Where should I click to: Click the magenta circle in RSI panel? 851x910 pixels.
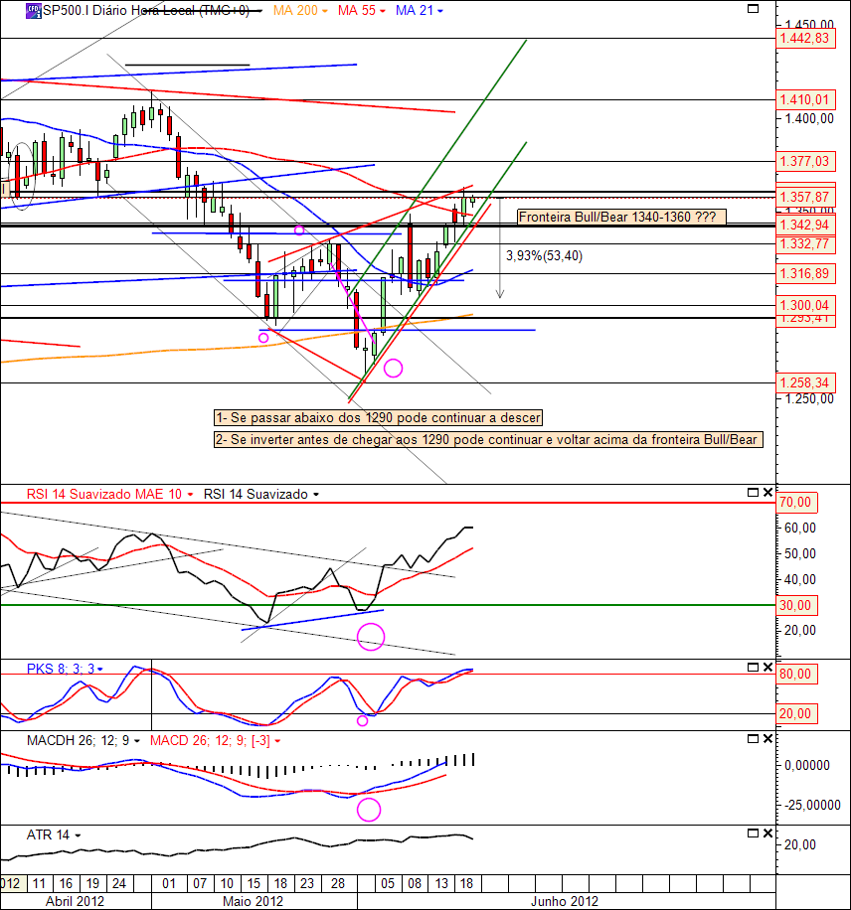(371, 637)
